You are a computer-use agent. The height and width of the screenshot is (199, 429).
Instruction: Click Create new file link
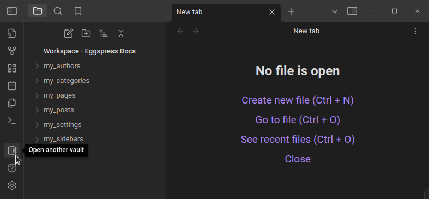click(x=298, y=100)
